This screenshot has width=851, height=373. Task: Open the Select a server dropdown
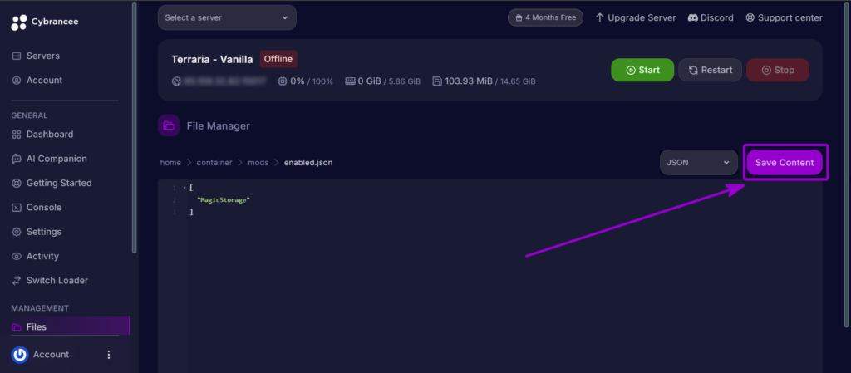click(x=227, y=18)
